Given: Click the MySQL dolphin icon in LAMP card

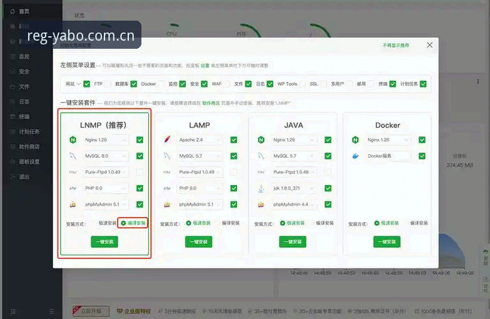Looking at the screenshot, I should tap(167, 156).
